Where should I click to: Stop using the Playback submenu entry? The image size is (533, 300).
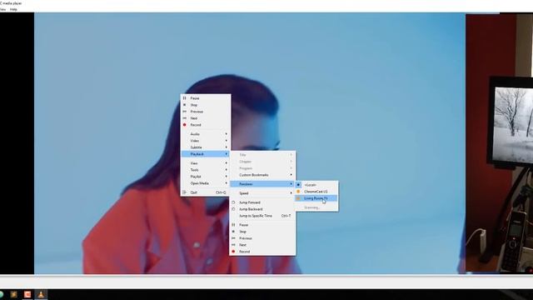click(x=262, y=232)
